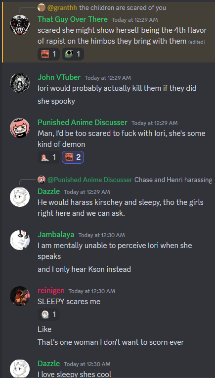Click the @Punished Anime Discusser mention
Screen dimensions: 215x378
coord(90,180)
